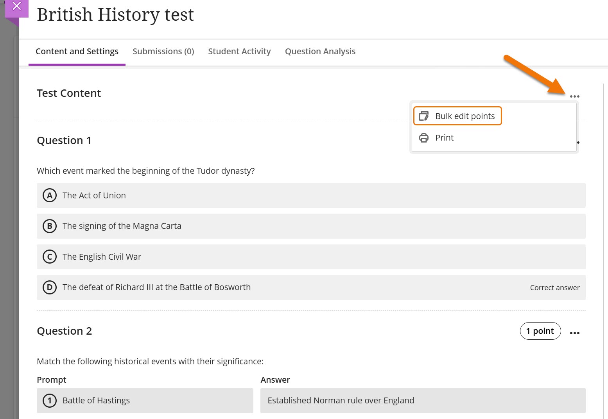The width and height of the screenshot is (608, 419).
Task: Click Established Norman rule answer field
Action: [422, 401]
